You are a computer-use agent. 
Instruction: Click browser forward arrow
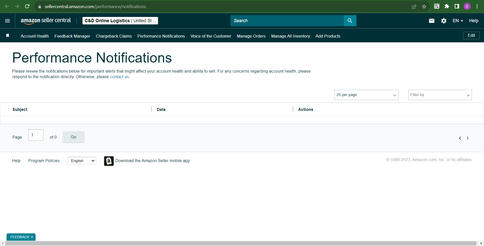click(17, 6)
